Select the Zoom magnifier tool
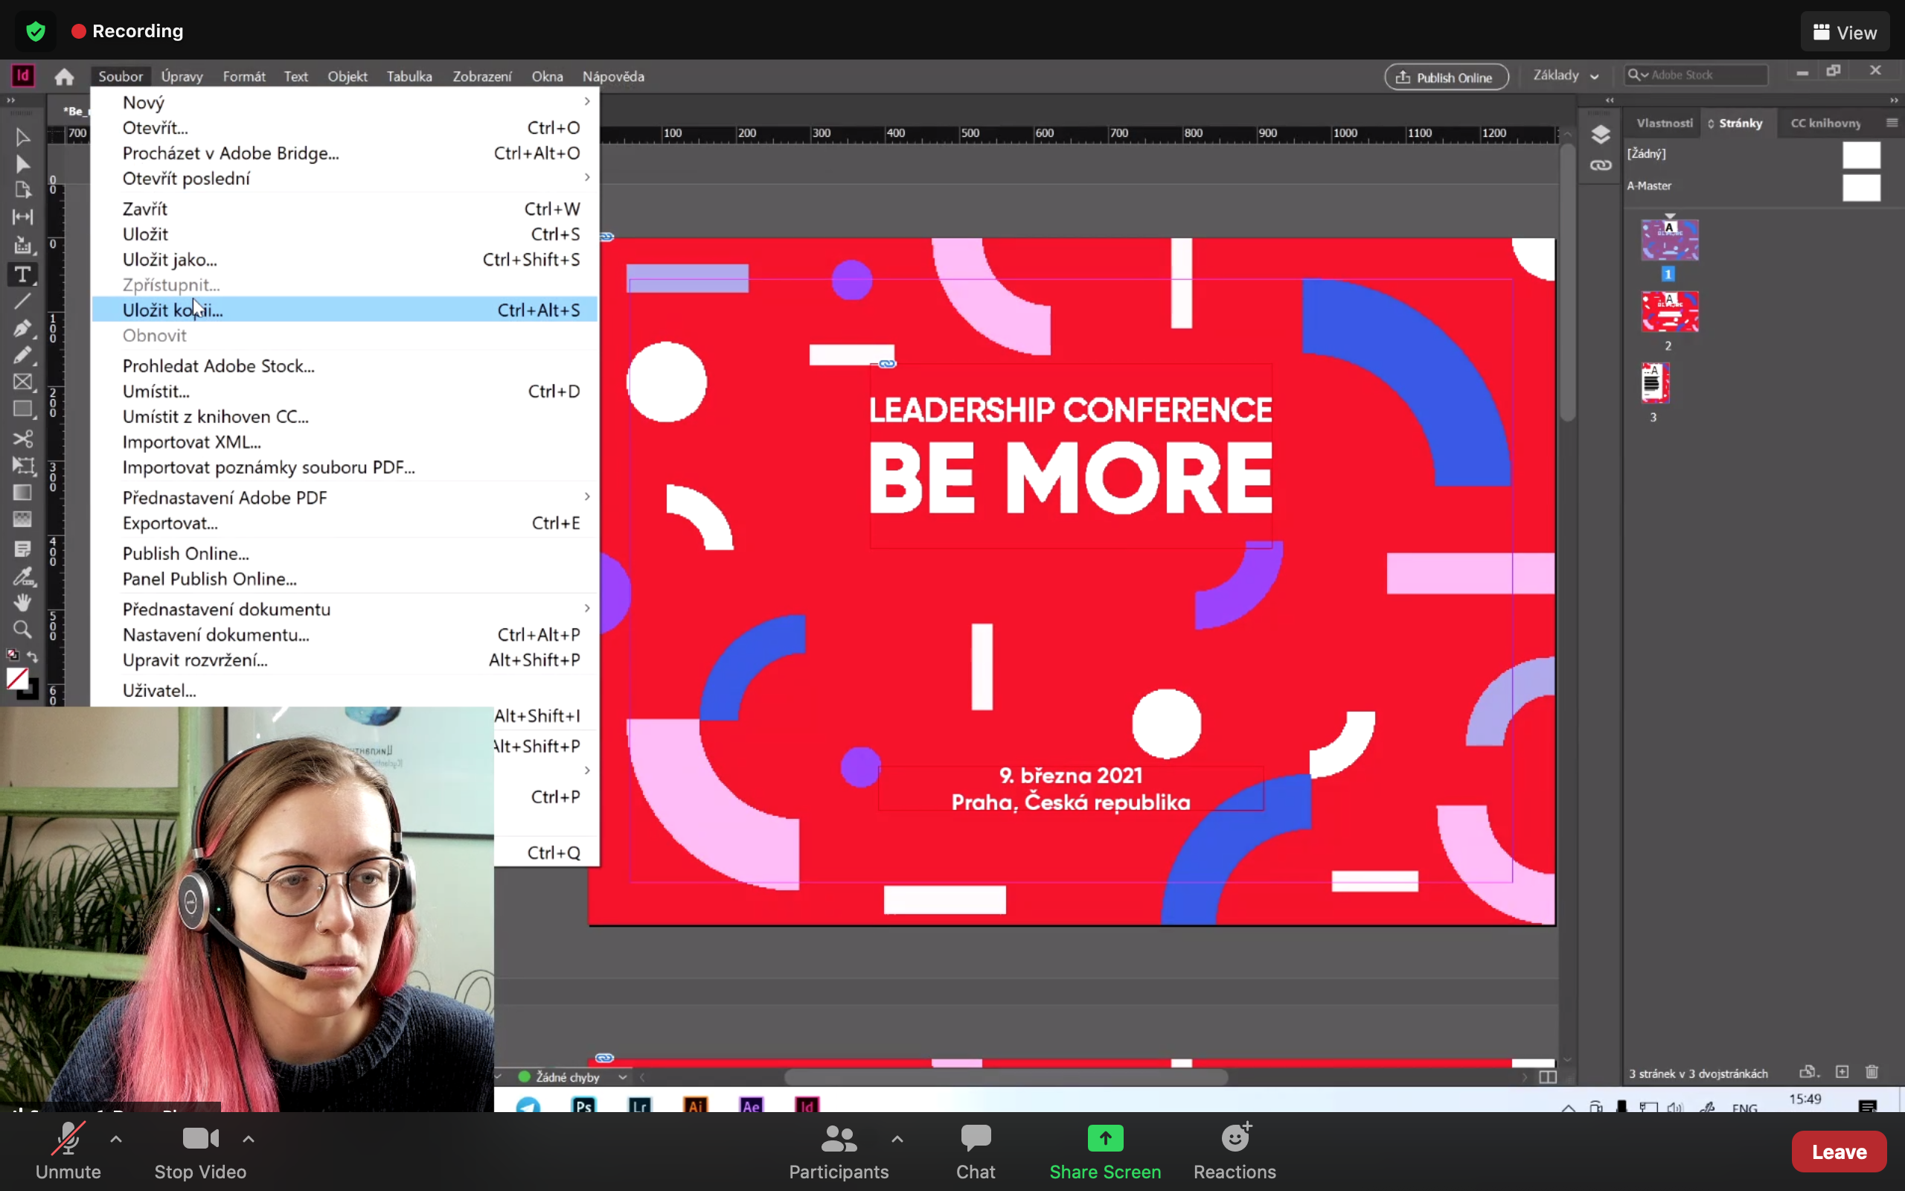 click(x=22, y=630)
